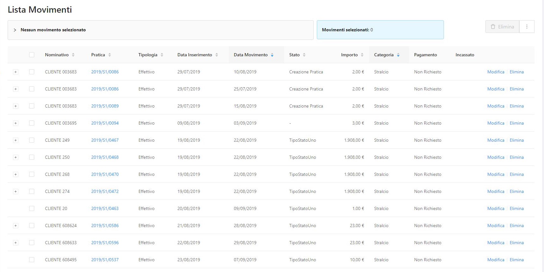The image size is (544, 272).
Task: Sort by Stato column icon
Action: 304,55
